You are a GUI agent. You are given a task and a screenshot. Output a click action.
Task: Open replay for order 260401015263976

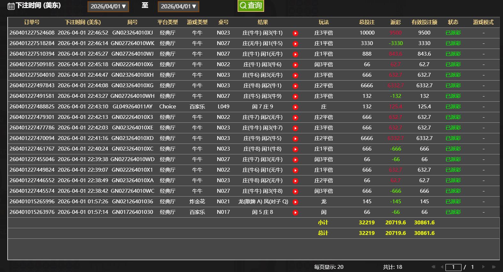coord(295,213)
